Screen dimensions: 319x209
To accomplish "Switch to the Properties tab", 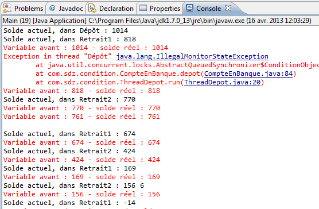I will (x=159, y=9).
